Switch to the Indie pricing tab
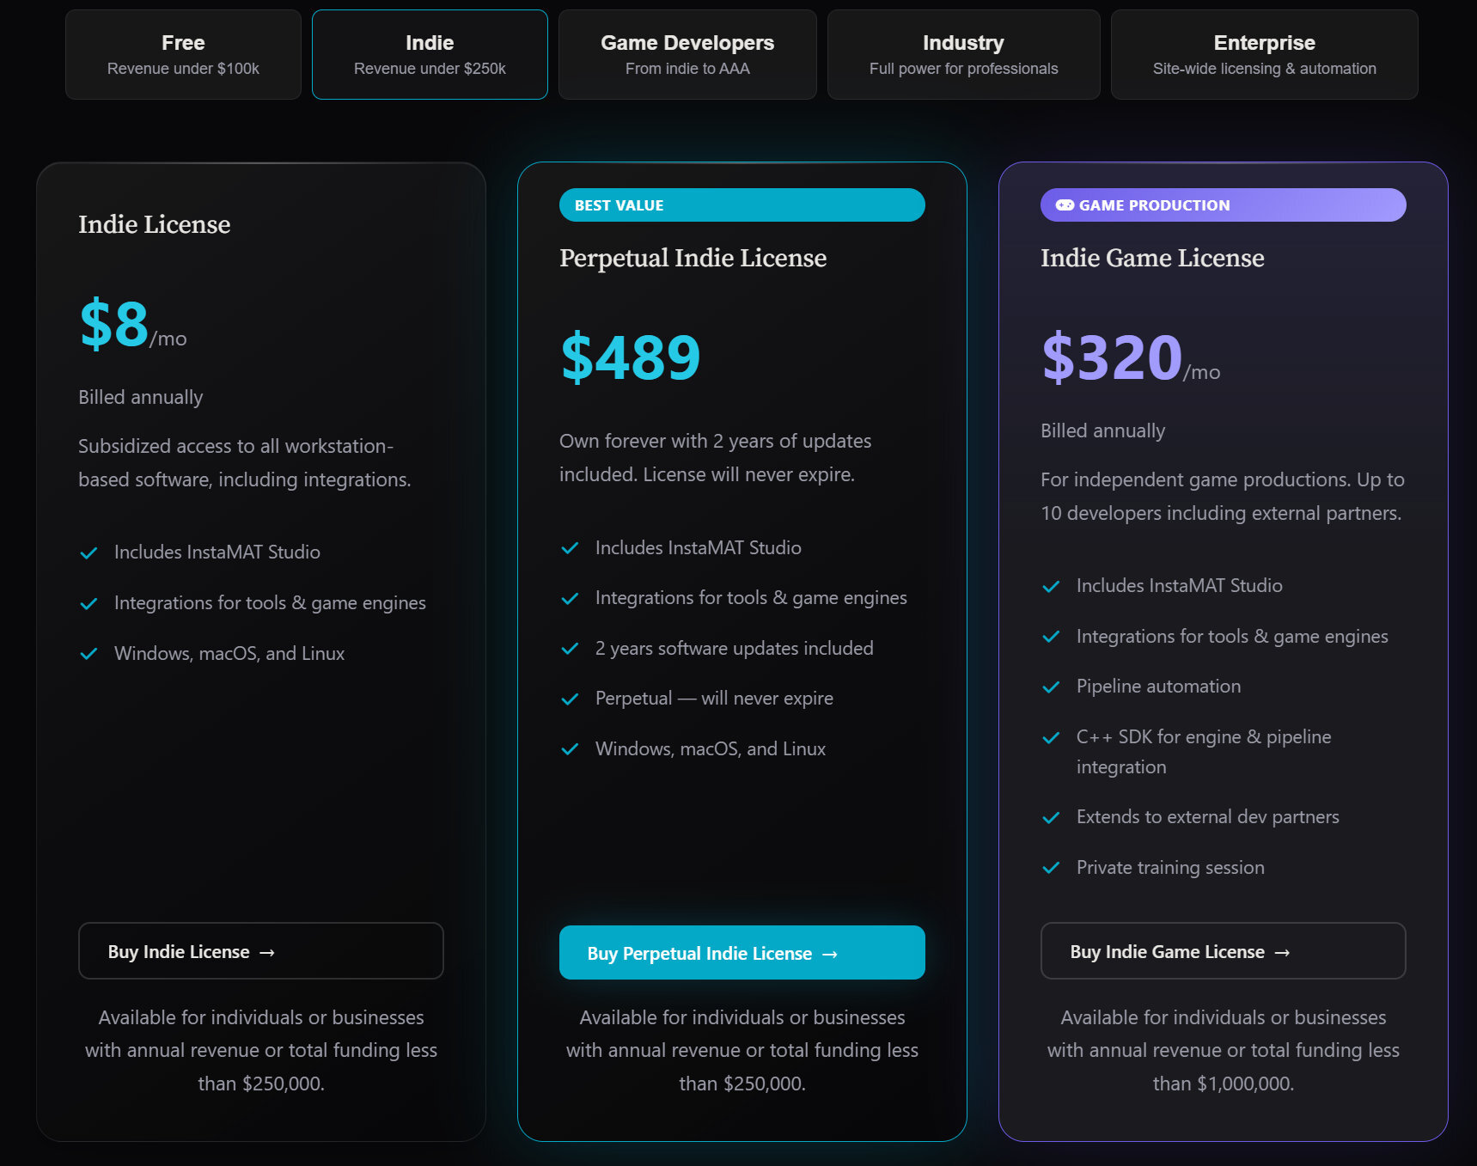Screen dimensions: 1477x1166 [430, 55]
